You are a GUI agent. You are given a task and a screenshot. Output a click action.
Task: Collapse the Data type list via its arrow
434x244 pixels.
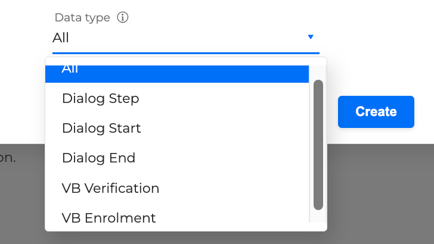click(311, 37)
